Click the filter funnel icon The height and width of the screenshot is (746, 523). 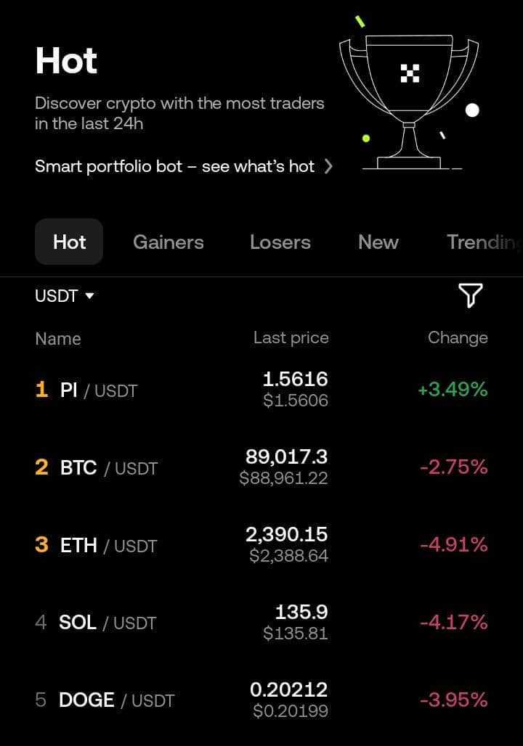(x=470, y=295)
